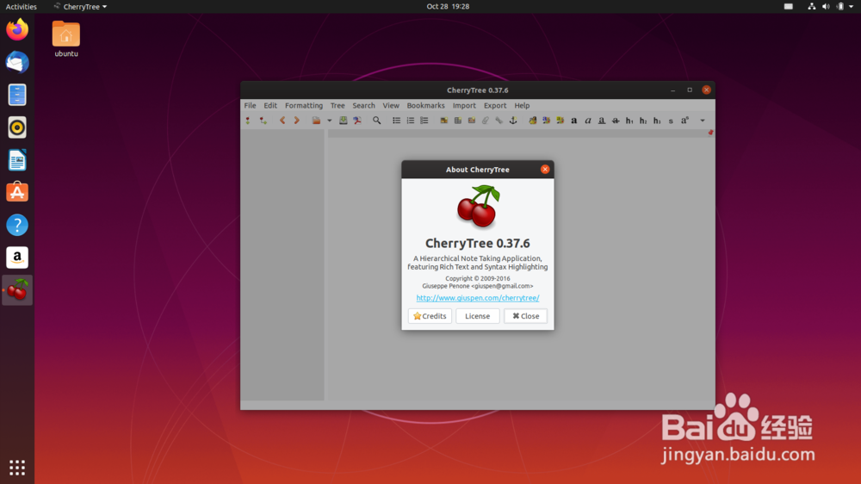
Task: Open the giuspen.com/cherrytree link
Action: click(478, 298)
